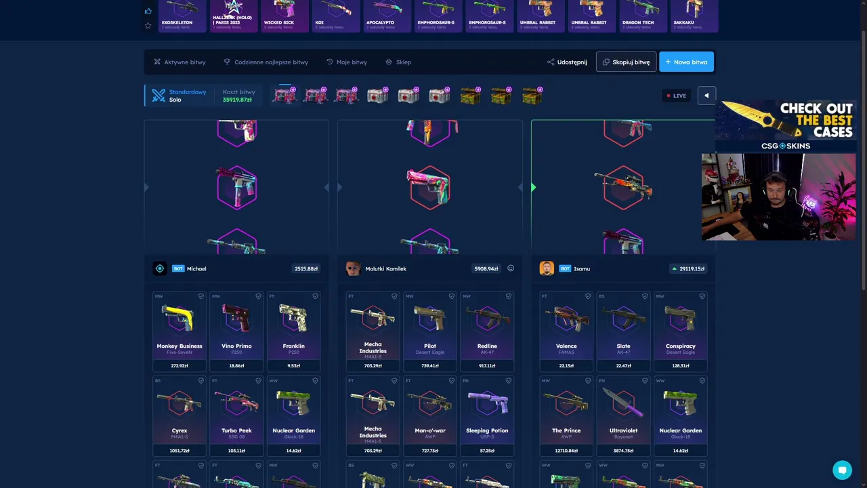Toggle the speaker button beside LIVE badge

[x=706, y=96]
